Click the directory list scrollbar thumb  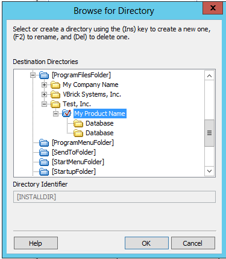209,133
